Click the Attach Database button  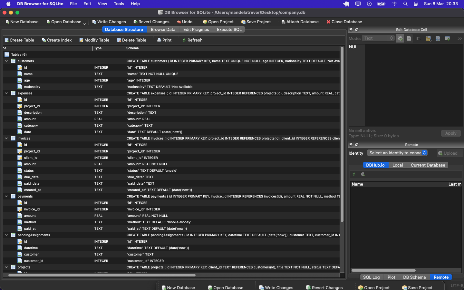click(300, 22)
